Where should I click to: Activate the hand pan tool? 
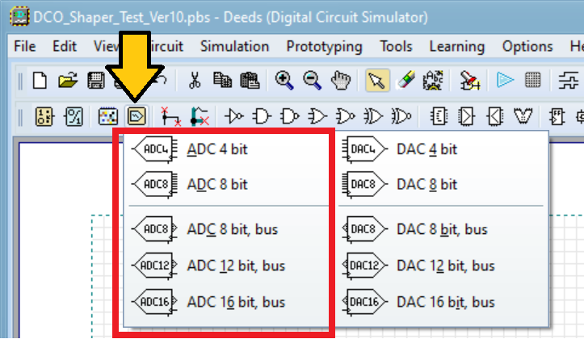[x=341, y=81]
